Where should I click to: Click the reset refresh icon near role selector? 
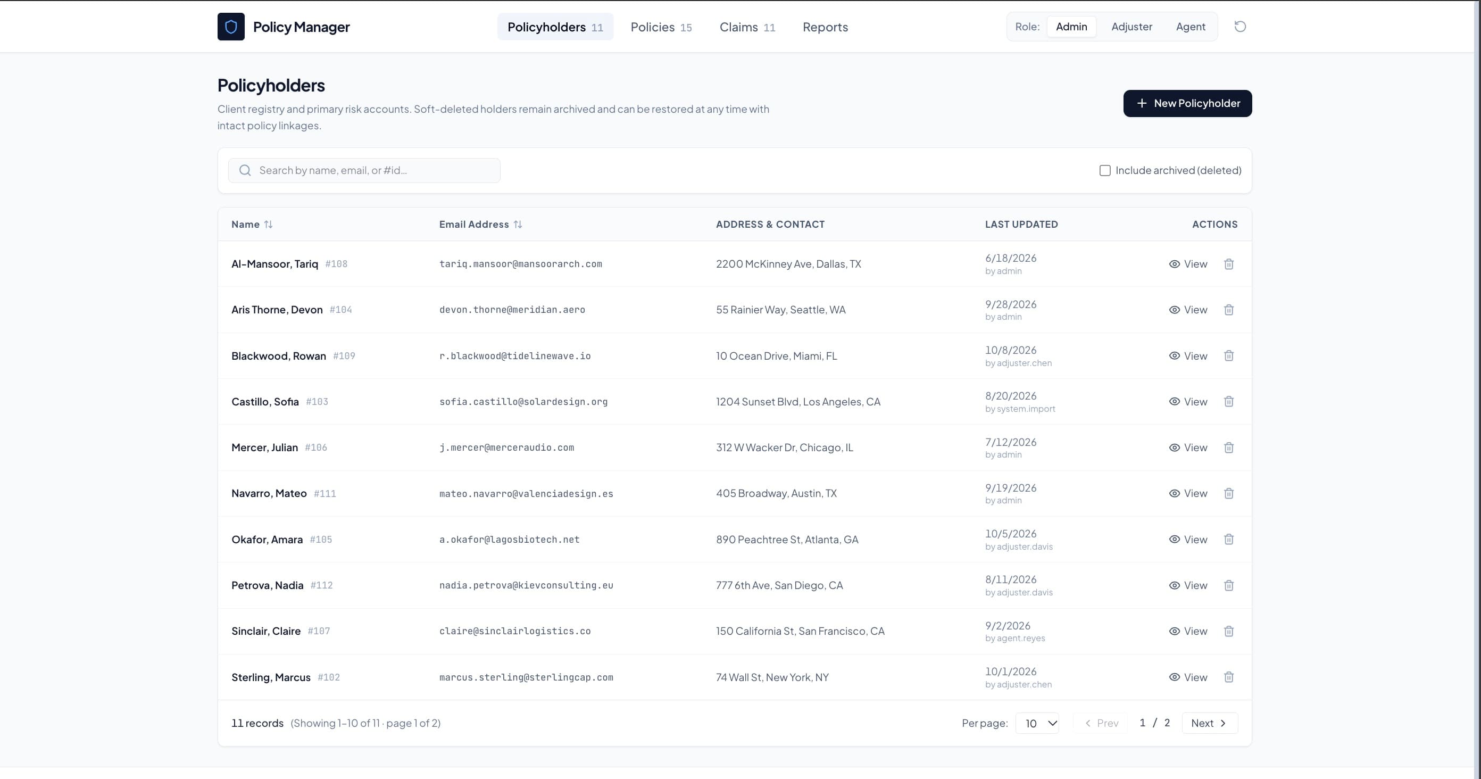coord(1240,27)
